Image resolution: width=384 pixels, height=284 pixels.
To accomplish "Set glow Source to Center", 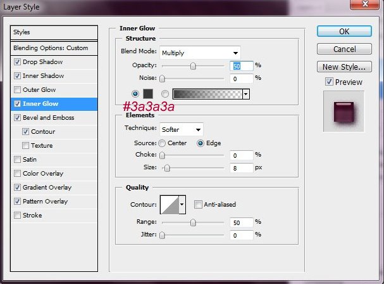I will (x=163, y=143).
